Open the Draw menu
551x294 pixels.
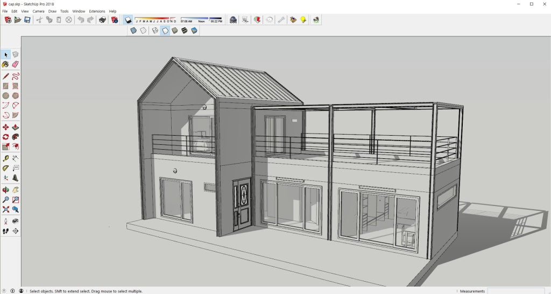(52, 11)
